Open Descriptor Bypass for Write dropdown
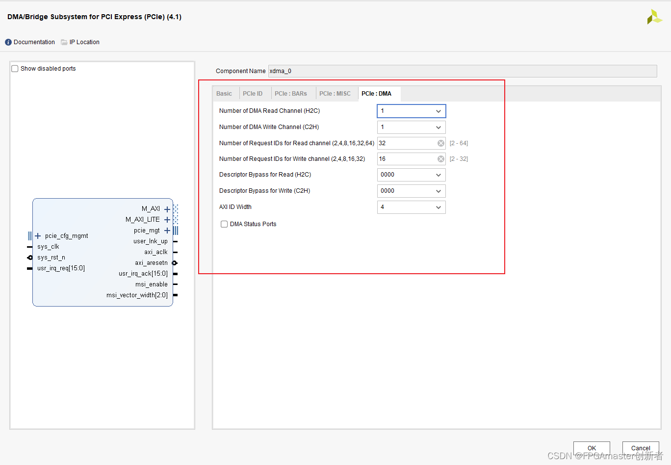The image size is (671, 465). click(412, 191)
